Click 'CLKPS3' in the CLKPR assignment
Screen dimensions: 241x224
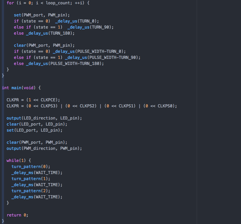tap(48, 106)
